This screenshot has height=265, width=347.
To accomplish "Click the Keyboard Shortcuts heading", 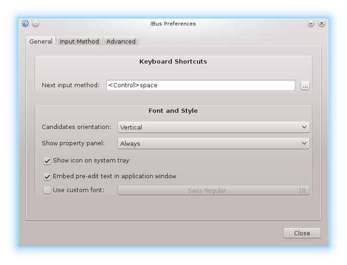I will 173,61.
